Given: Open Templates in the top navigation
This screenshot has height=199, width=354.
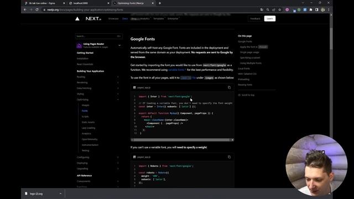Looking at the screenshot, I should pyautogui.click(x=159, y=19).
